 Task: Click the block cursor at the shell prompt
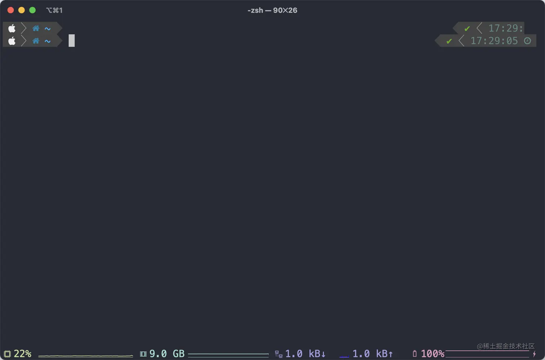point(72,41)
